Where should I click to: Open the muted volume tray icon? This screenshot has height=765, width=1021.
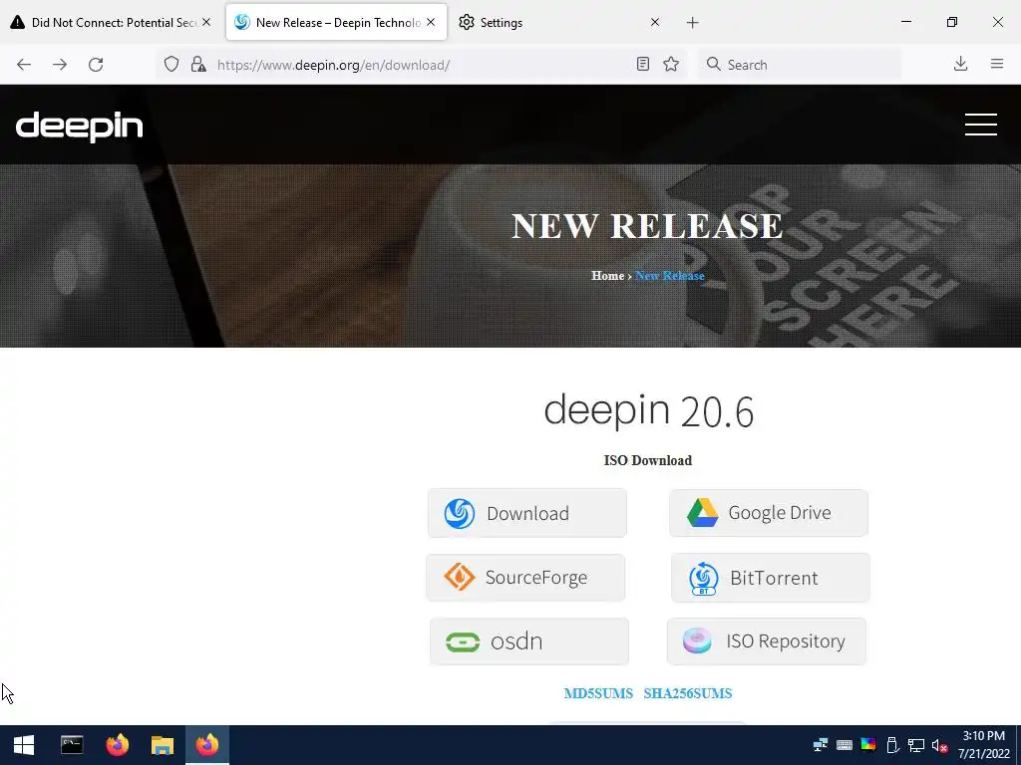coord(939,745)
